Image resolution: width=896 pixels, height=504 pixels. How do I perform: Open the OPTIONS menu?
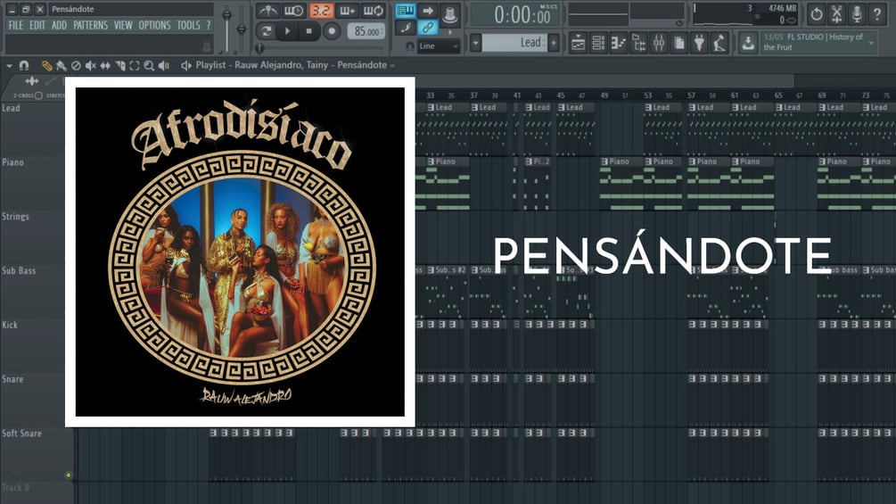154,26
